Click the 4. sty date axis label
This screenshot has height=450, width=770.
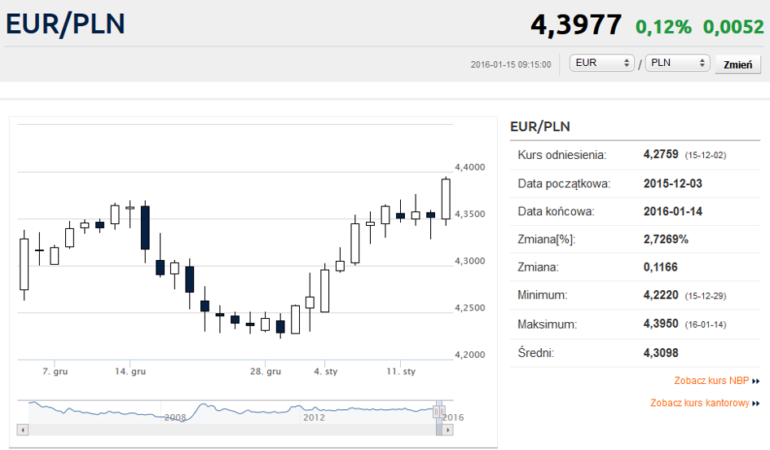326,372
